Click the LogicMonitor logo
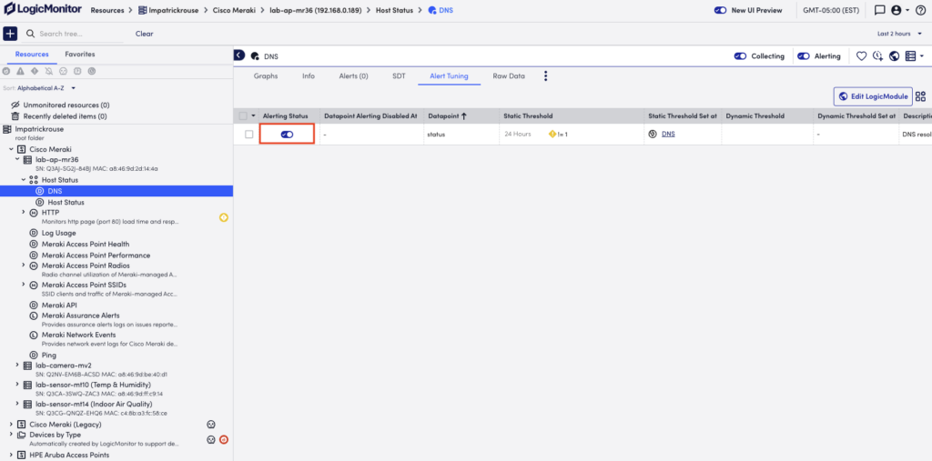The width and height of the screenshot is (932, 461). 44,10
